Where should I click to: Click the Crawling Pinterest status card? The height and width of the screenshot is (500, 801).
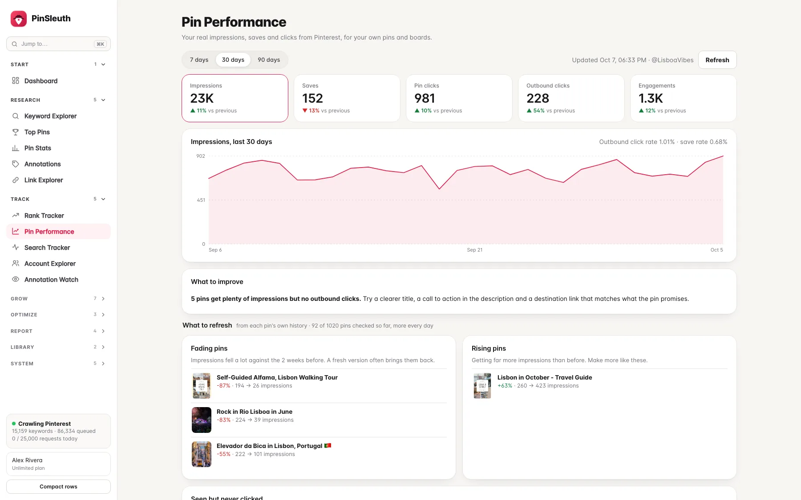[58, 431]
